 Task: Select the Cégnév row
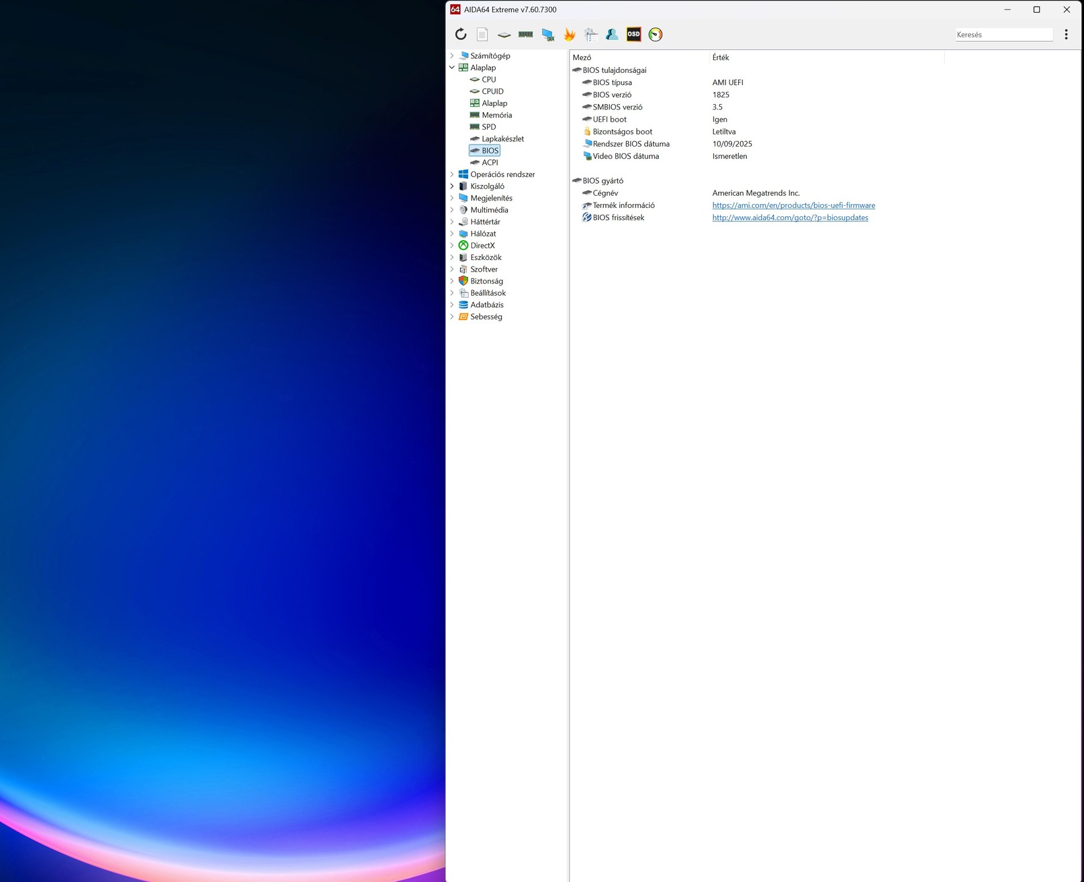(x=825, y=193)
